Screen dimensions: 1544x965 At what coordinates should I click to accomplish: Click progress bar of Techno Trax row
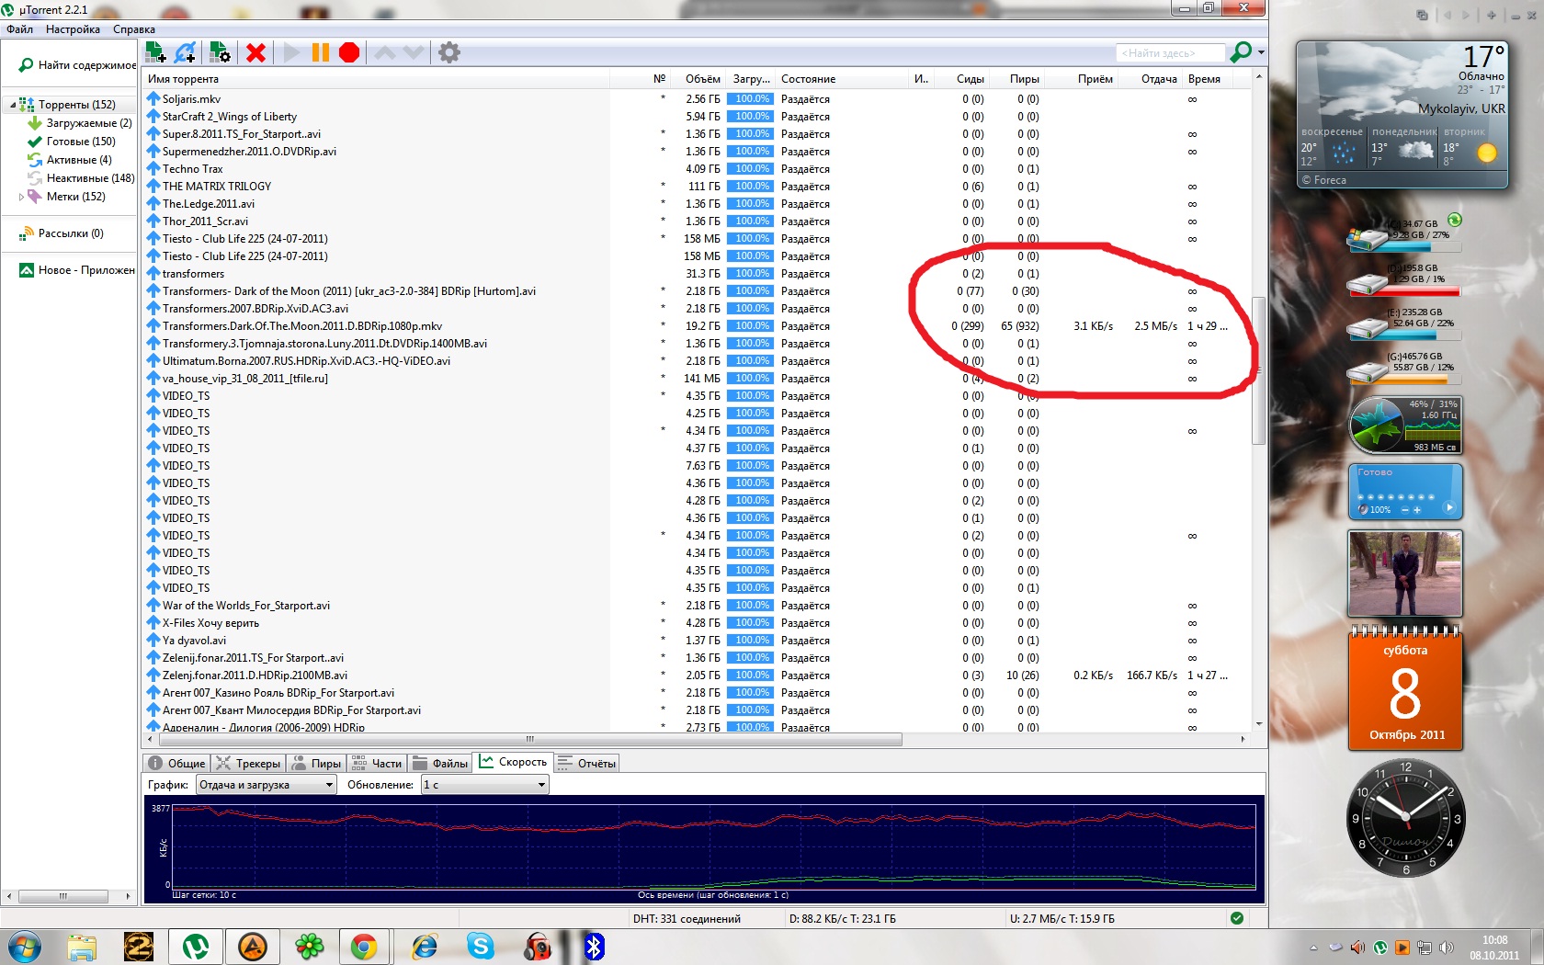point(751,169)
